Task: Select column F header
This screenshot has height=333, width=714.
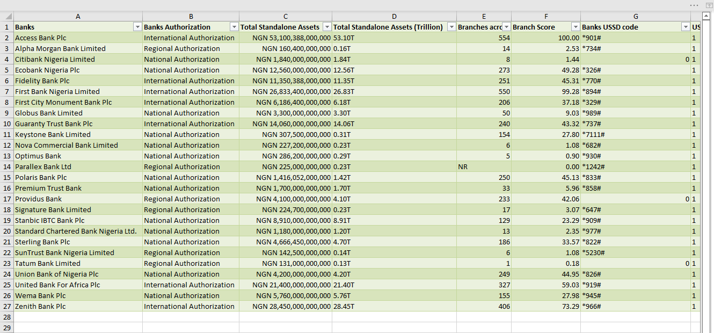Action: 546,16
